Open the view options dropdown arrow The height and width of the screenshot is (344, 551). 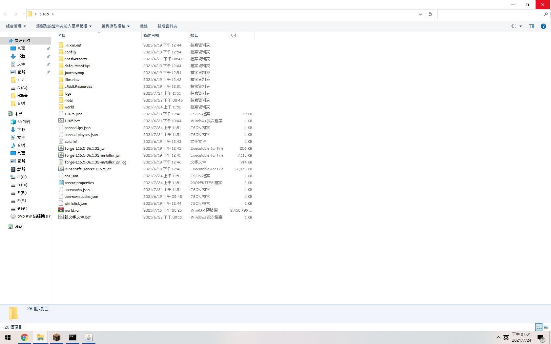[x=520, y=26]
